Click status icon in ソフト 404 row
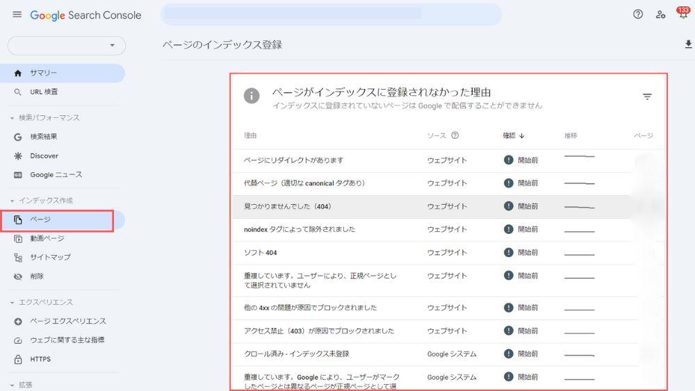The height and width of the screenshot is (391, 695). [509, 252]
